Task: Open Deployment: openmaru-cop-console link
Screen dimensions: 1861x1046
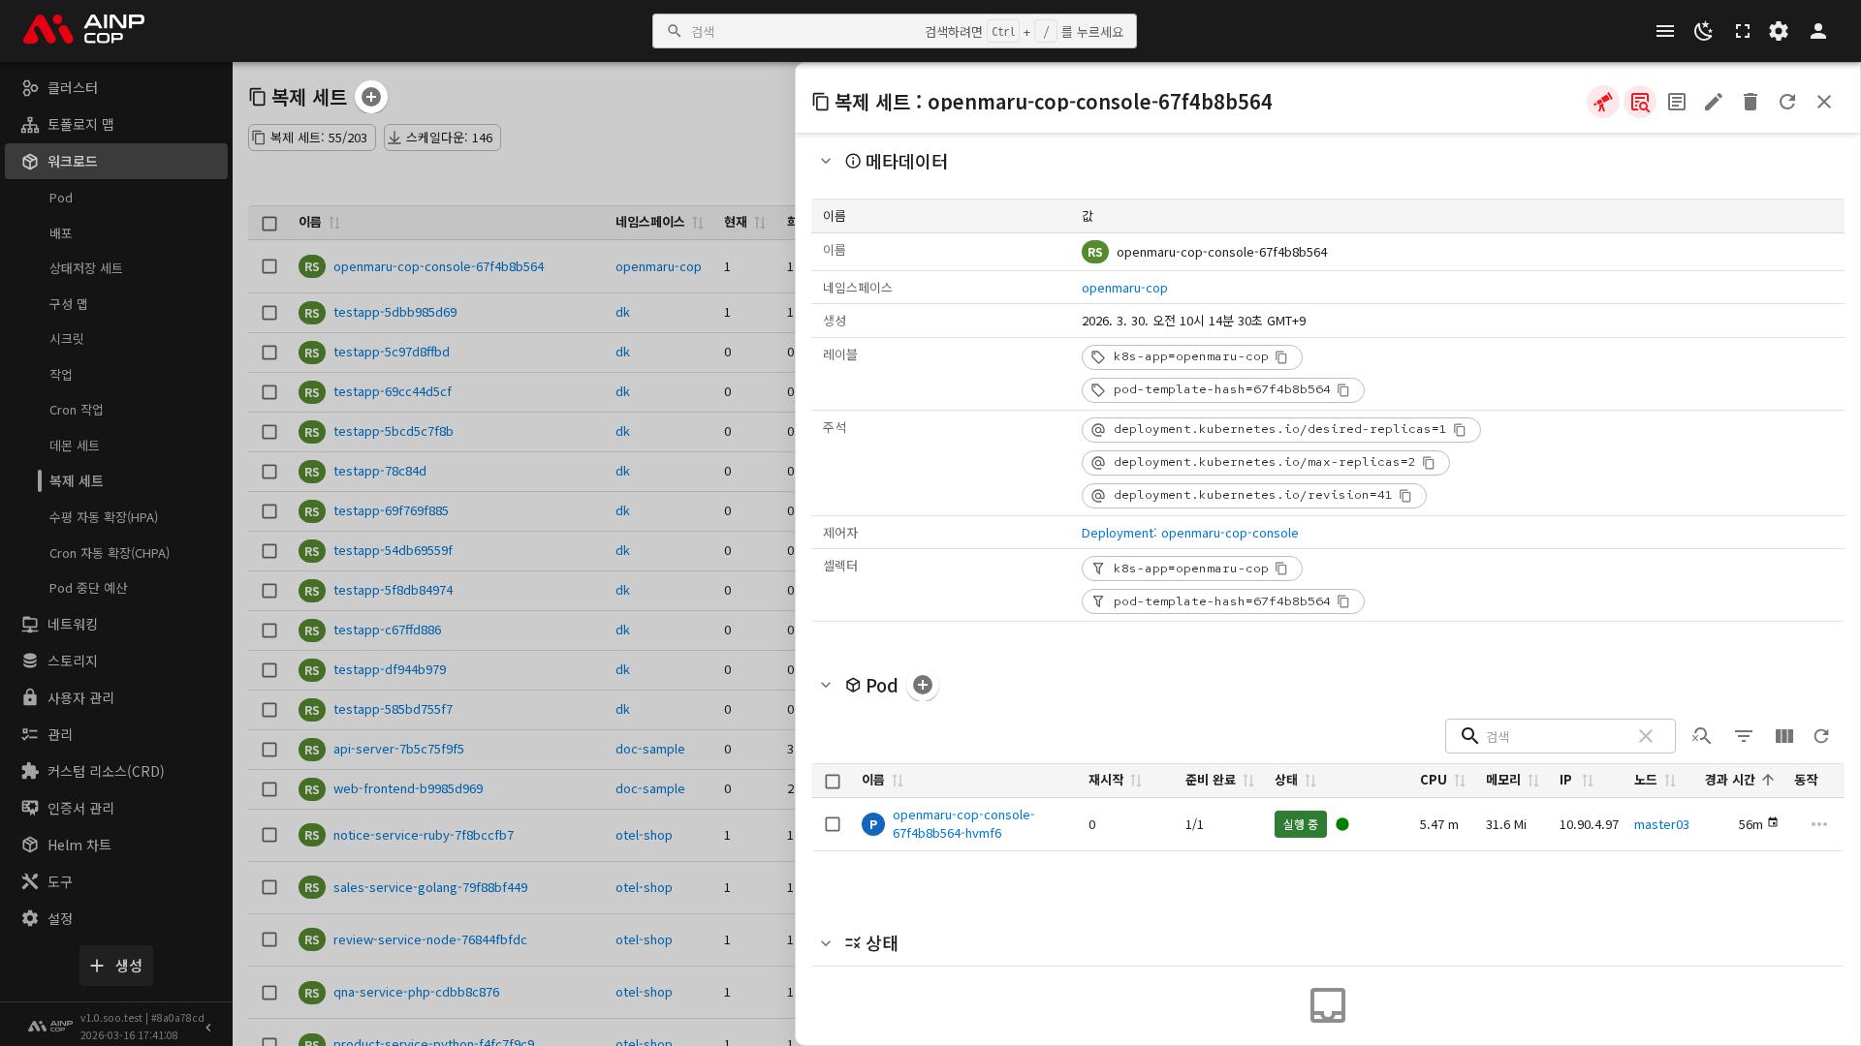Action: (x=1189, y=533)
